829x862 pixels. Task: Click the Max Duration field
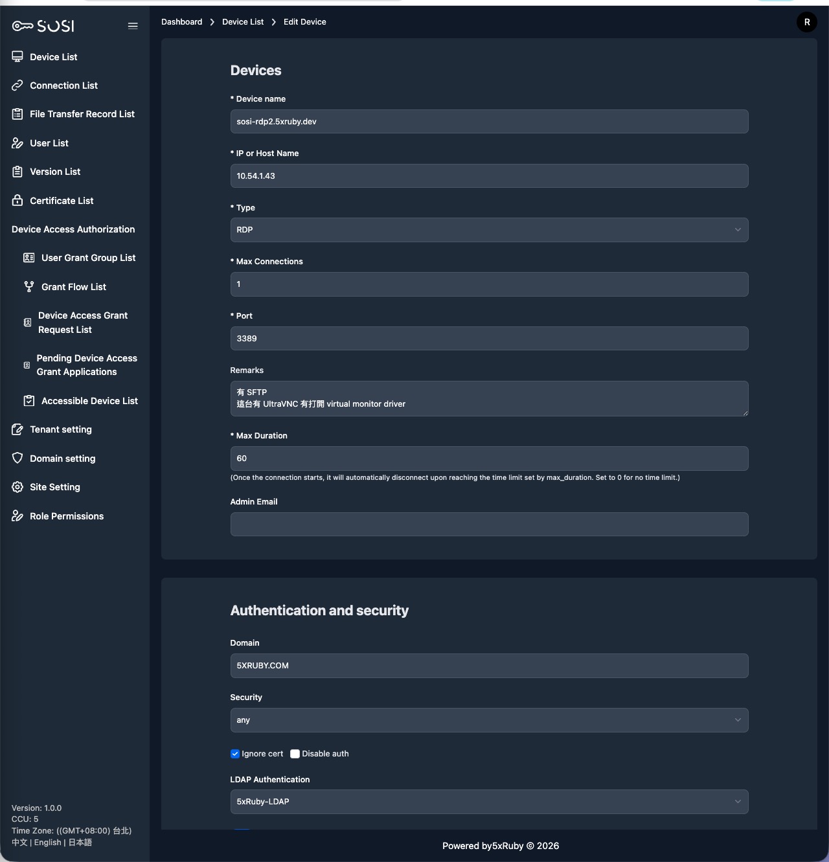click(x=489, y=459)
